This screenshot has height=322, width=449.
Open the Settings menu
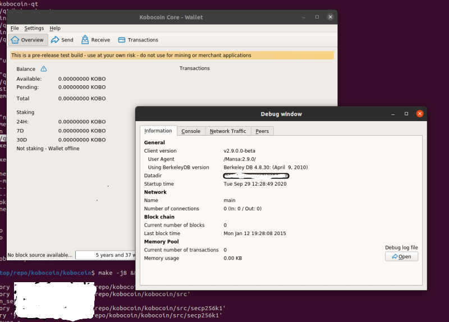pos(34,28)
